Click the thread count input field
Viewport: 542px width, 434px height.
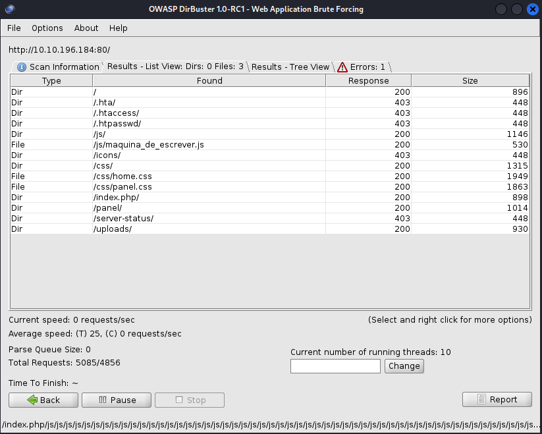(x=335, y=366)
